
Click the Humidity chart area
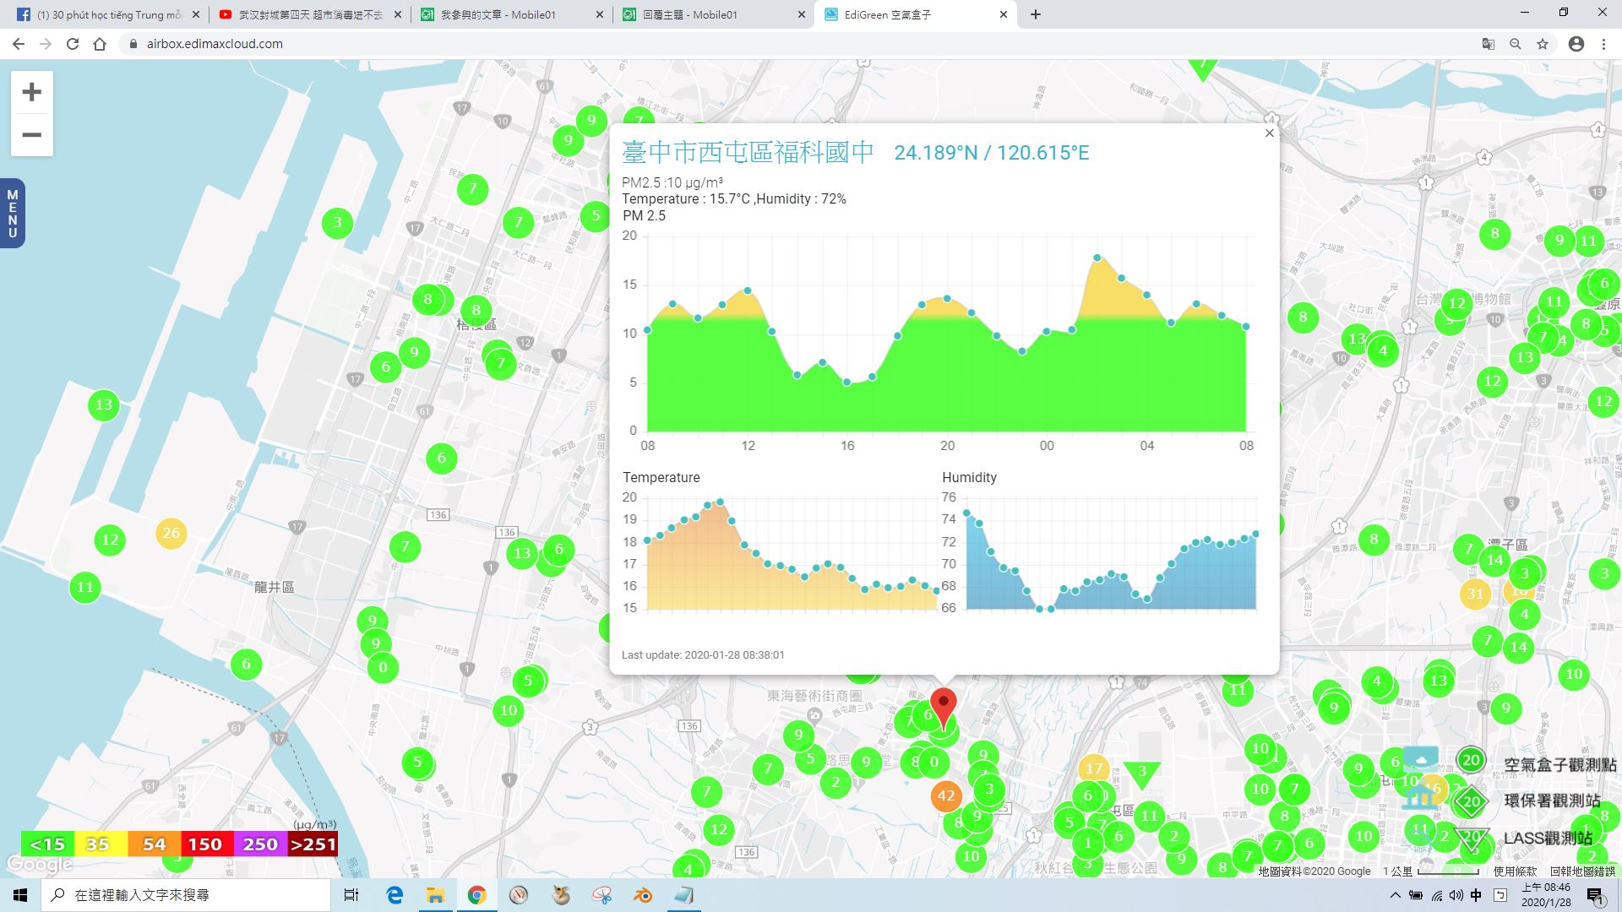(1111, 553)
